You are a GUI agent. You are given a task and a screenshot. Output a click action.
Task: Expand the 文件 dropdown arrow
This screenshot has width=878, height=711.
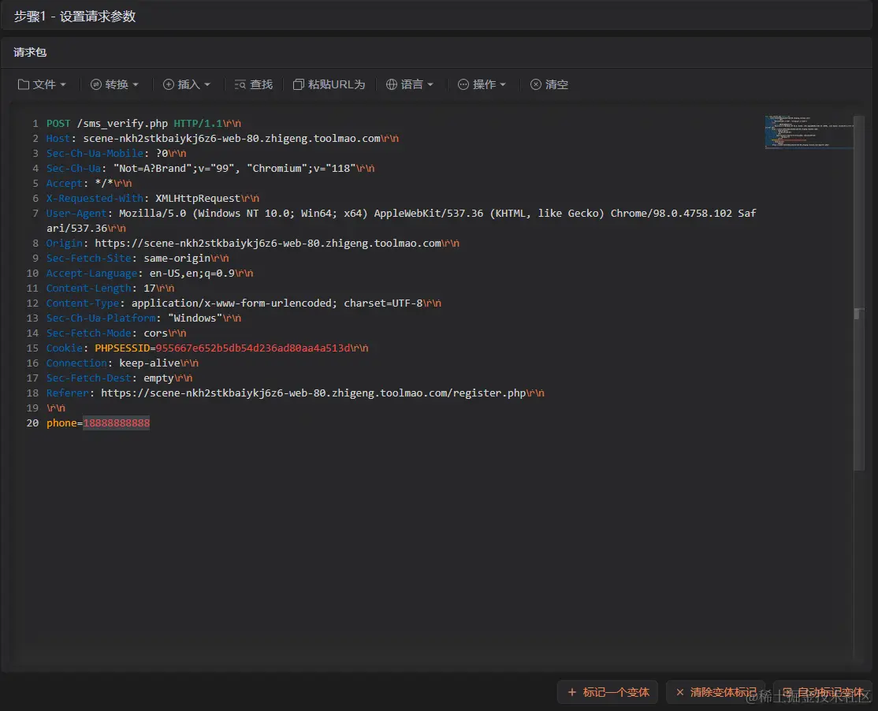(x=63, y=84)
